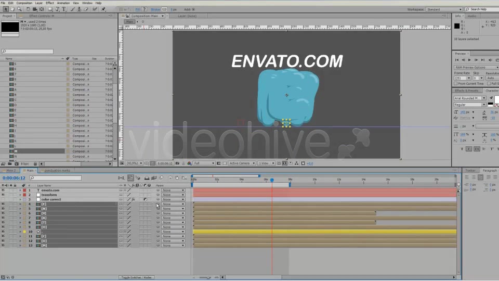Viewport: 499px width, 281px height.
Task: Open the Regular font style dropdown
Action: pos(470,105)
